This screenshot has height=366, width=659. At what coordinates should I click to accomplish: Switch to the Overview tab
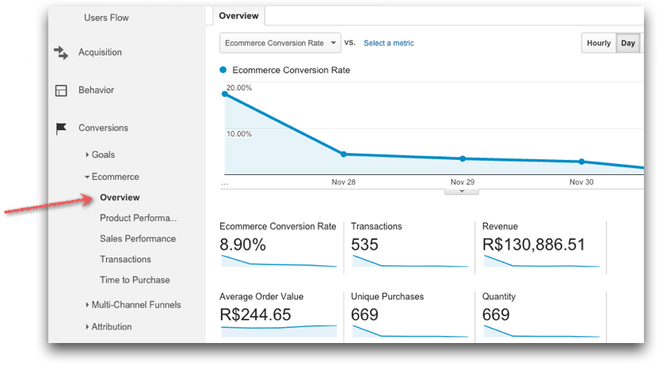pyautogui.click(x=239, y=16)
